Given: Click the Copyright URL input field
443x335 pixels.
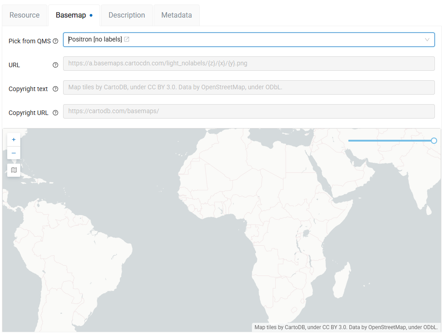Looking at the screenshot, I should 249,111.
